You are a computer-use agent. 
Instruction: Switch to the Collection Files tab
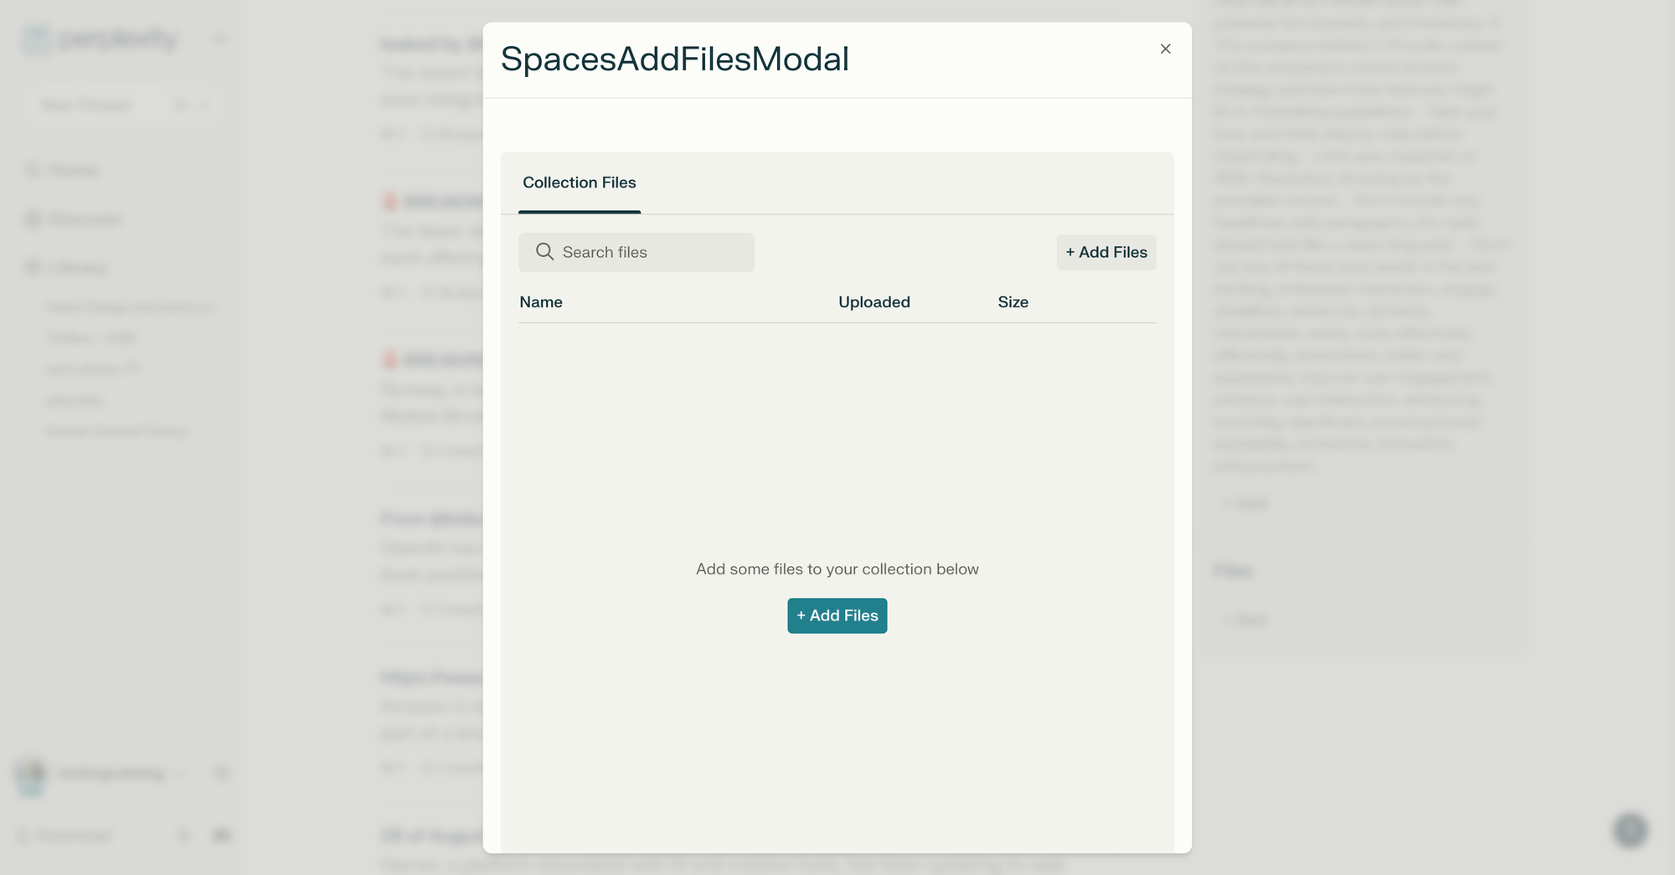(580, 183)
